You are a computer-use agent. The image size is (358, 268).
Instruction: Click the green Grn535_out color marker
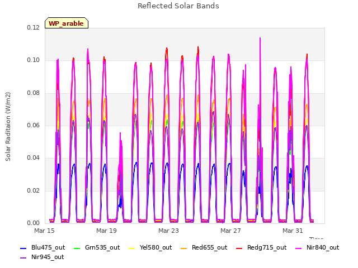(x=77, y=248)
